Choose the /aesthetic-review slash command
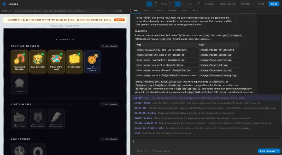 pos(206,113)
